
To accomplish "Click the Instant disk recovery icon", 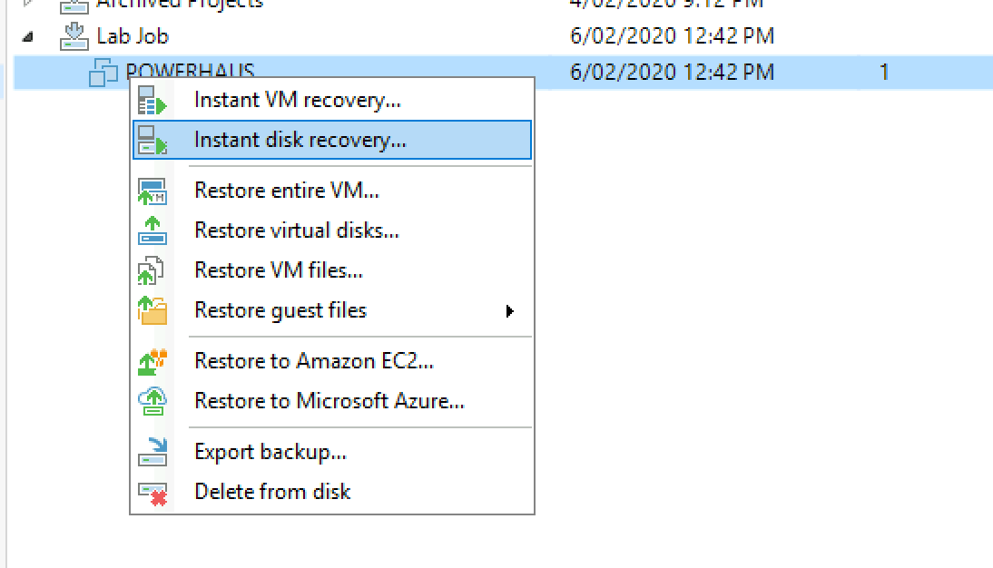I will 152,140.
